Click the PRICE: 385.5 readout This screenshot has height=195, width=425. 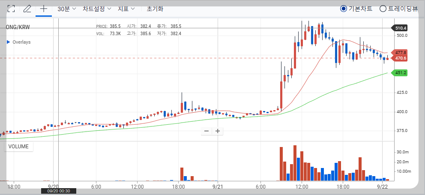point(108,26)
